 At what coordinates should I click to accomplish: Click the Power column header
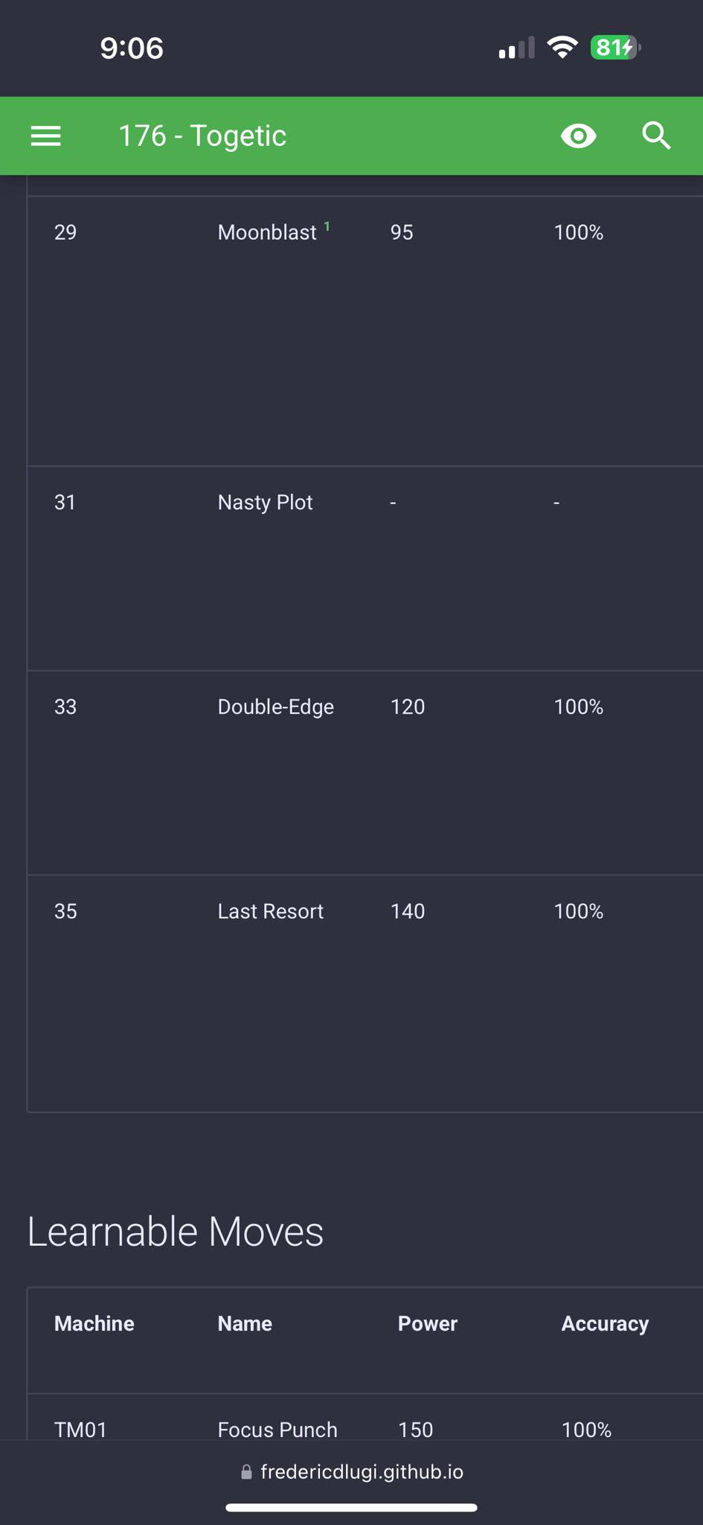point(428,1323)
